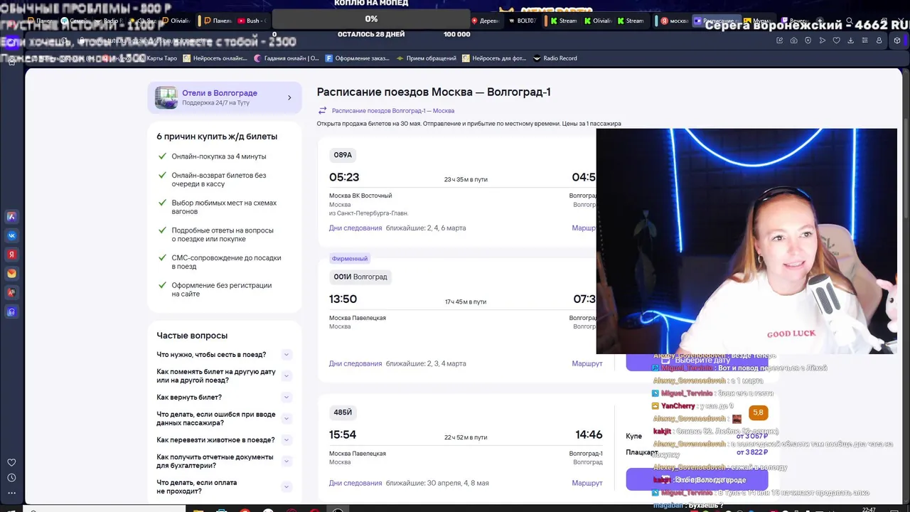The image size is (910, 512).
Task: Expand 'Как получить отчетные документы'
Action: 287,461
